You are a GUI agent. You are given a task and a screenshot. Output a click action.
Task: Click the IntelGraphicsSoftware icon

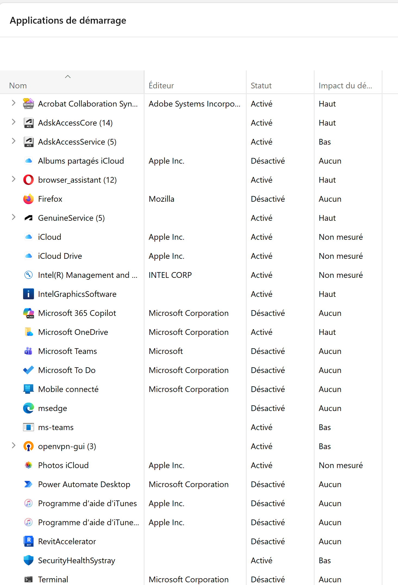[x=29, y=294]
